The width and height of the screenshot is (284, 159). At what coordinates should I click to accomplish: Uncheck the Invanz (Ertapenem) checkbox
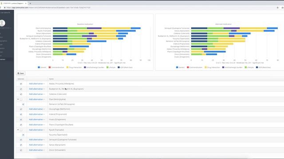tap(21, 120)
